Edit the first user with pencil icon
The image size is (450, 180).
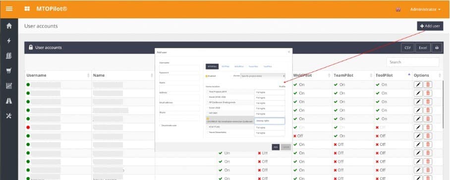click(418, 85)
